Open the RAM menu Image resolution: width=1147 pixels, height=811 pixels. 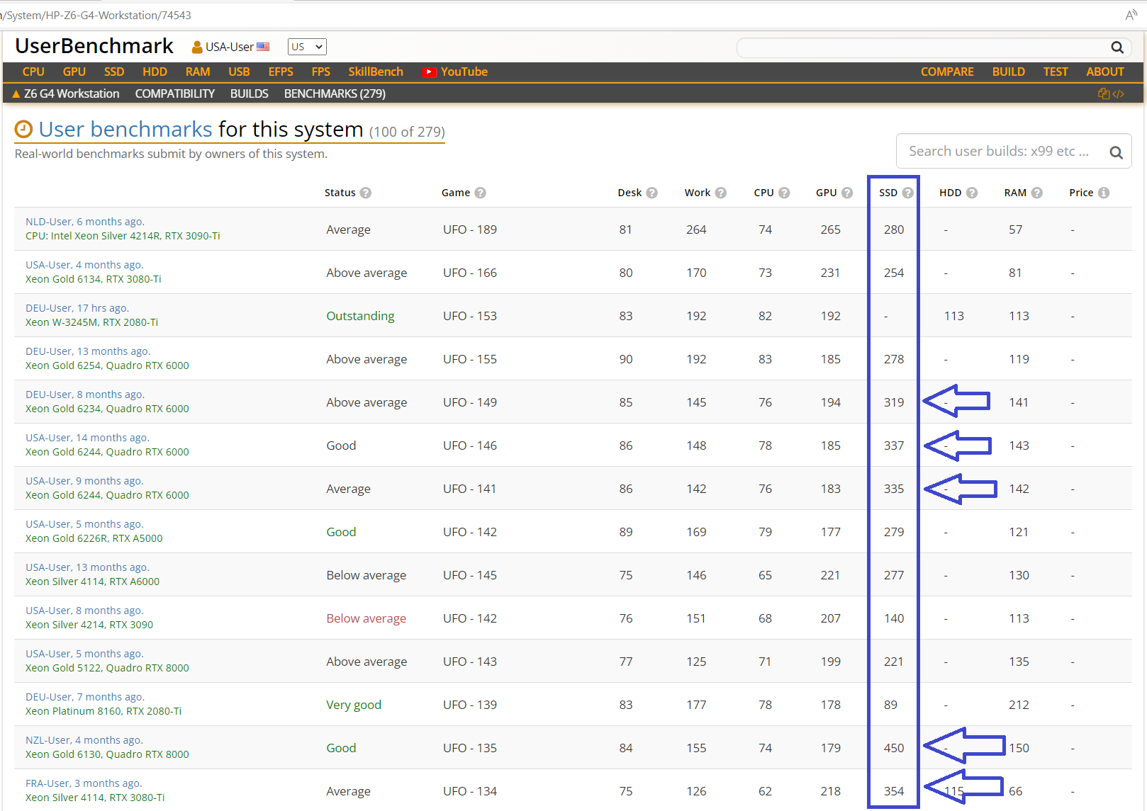pyautogui.click(x=198, y=72)
